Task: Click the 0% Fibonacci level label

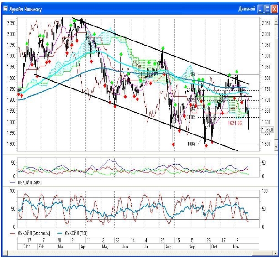Action: 193,74
